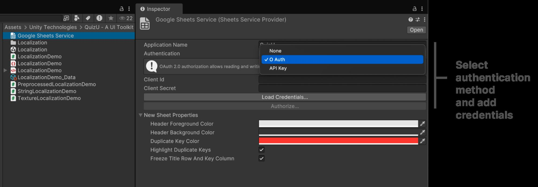Uncheck Highlight Duplicate Keys
Screen dimensions: 538x187
pos(261,150)
